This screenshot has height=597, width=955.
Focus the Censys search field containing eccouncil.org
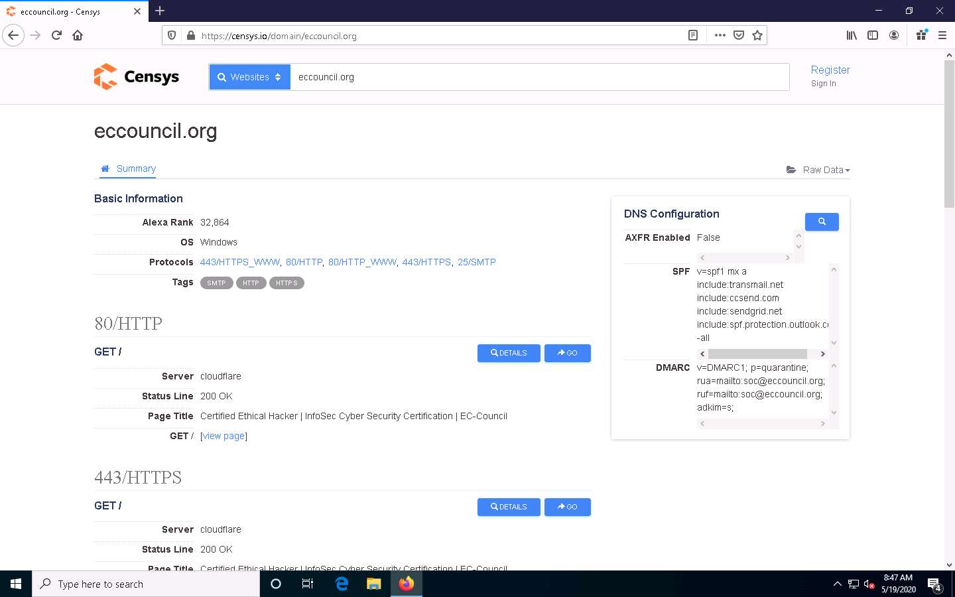pos(539,77)
